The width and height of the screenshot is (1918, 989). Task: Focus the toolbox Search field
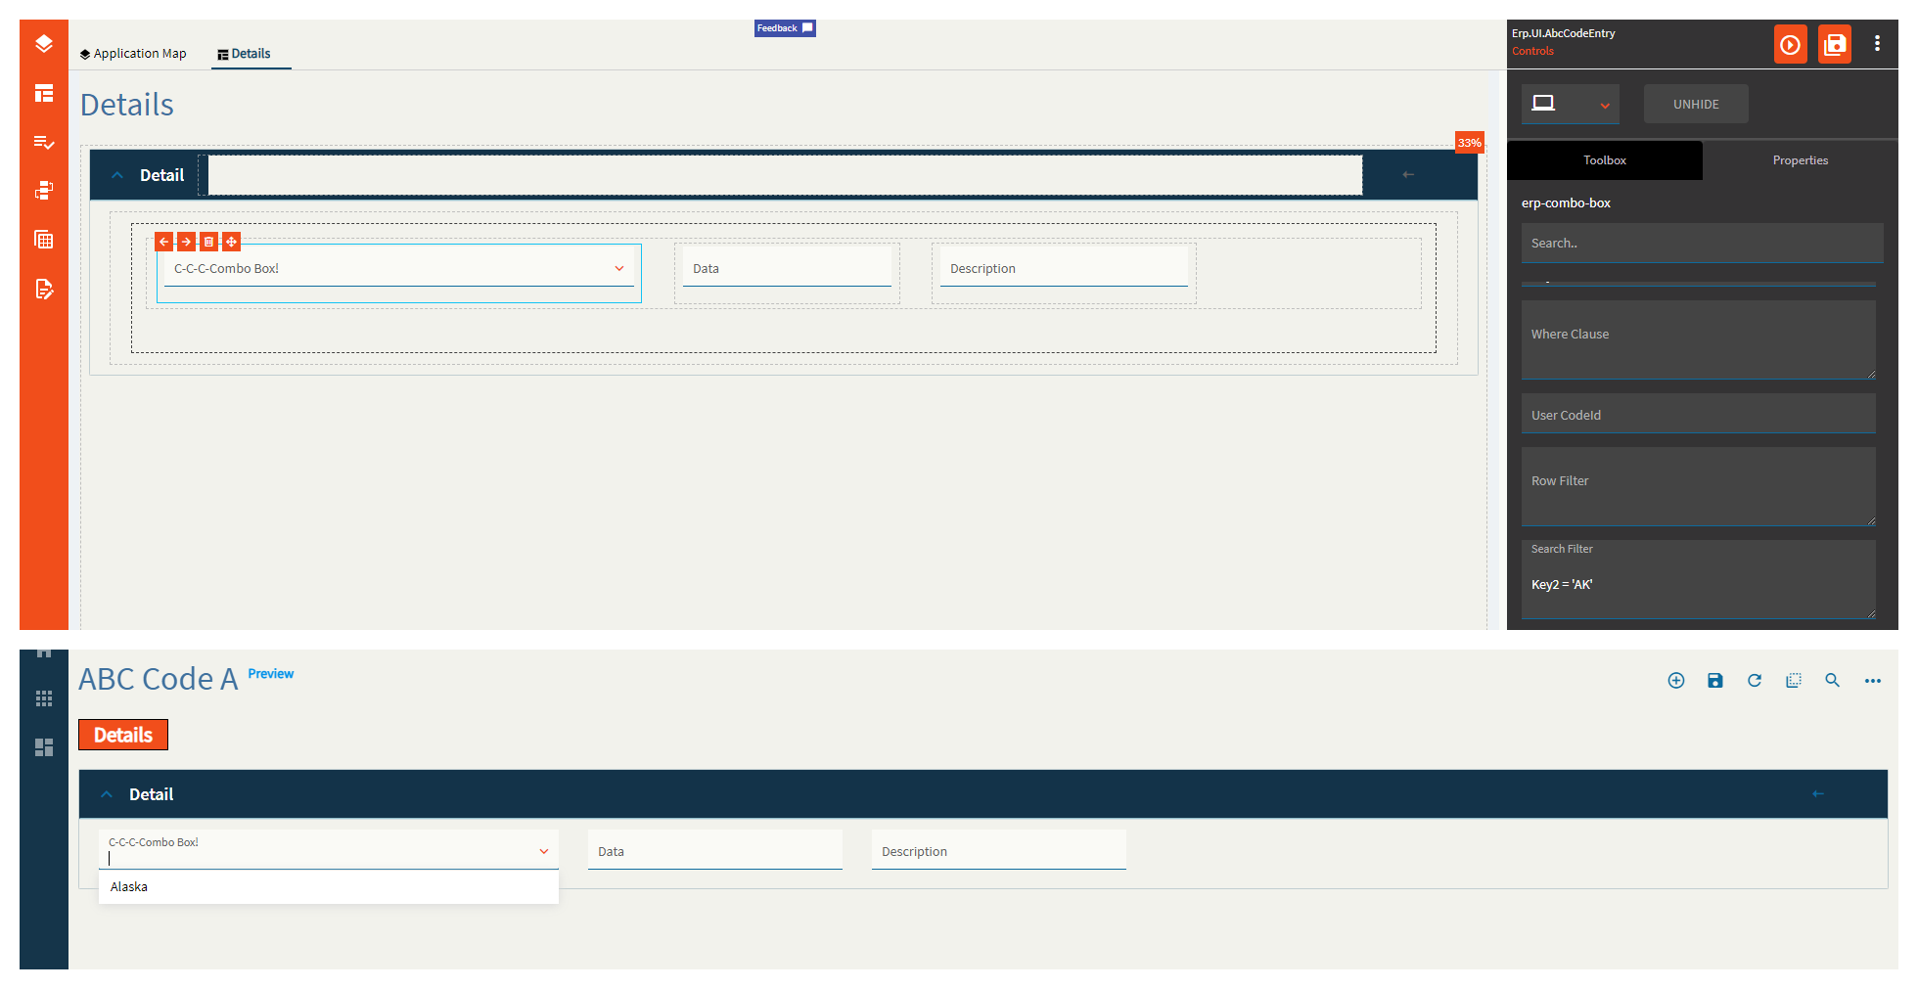(1702, 243)
